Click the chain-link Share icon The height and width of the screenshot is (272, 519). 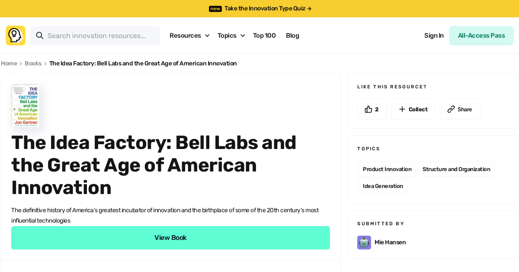click(451, 109)
